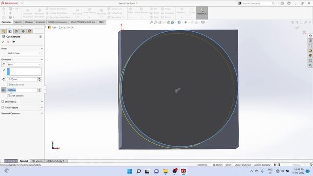313x176 pixels.
Task: Open File Explorer from the taskbar
Action: pyautogui.click(x=165, y=171)
